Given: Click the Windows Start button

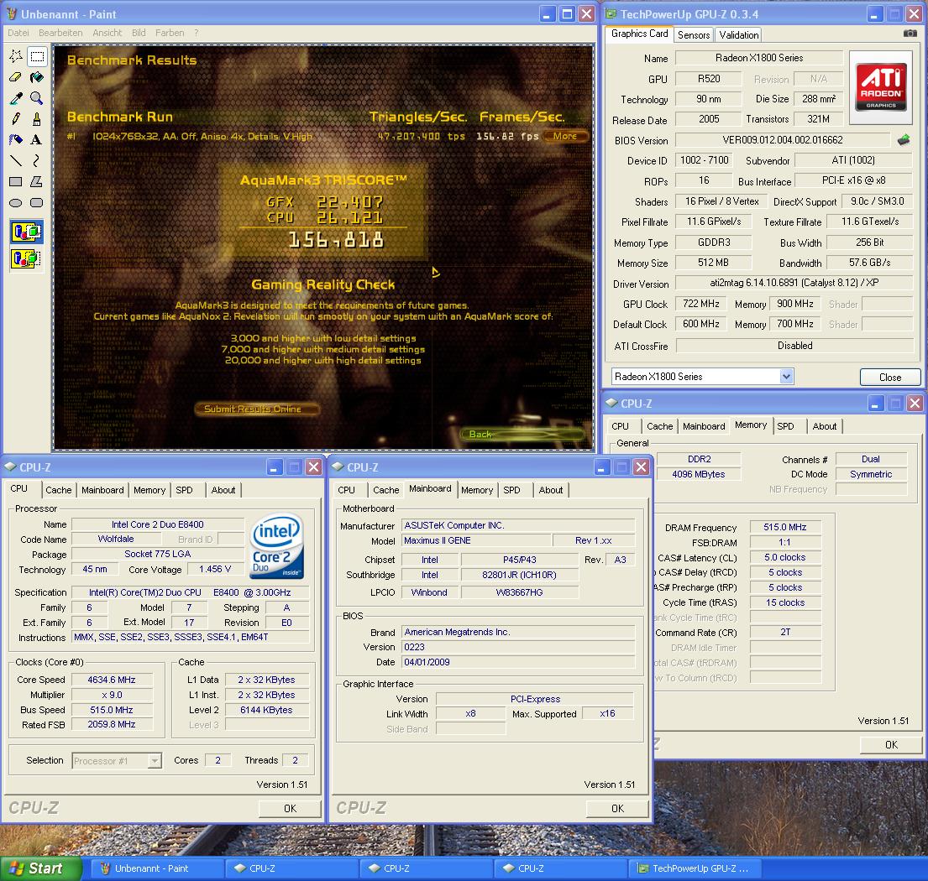Looking at the screenshot, I should coord(39,868).
